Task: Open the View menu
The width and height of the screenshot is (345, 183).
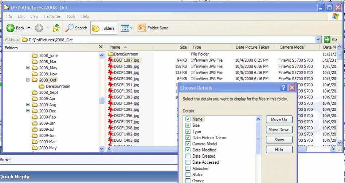Action: (x=34, y=16)
